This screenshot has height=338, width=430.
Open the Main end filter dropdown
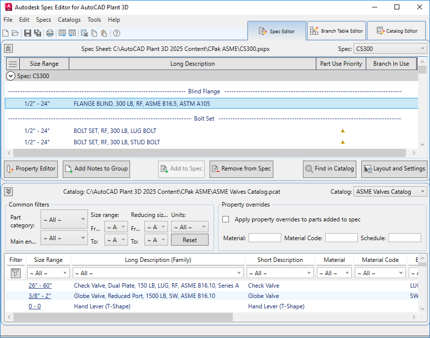(x=64, y=238)
